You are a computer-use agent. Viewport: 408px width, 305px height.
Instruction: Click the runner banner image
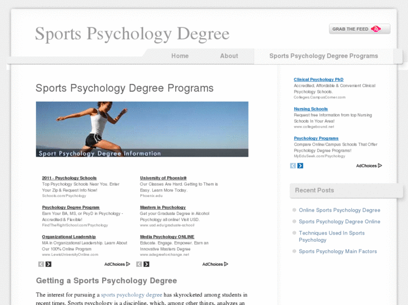coord(142,129)
